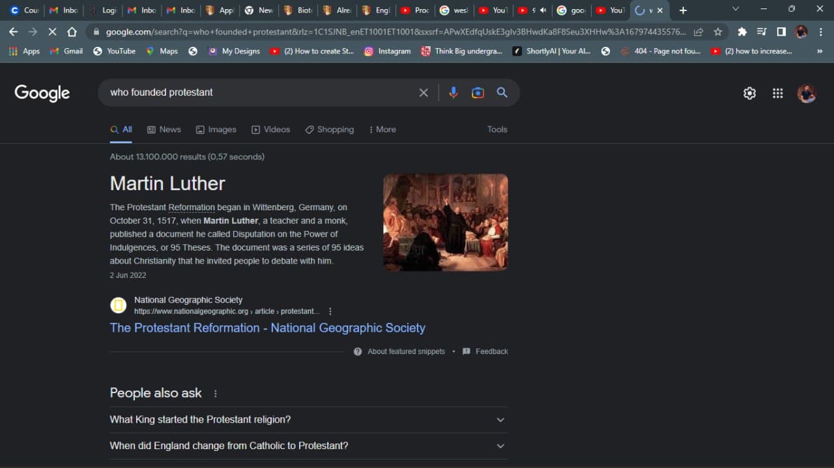
Task: Open the Google apps grid
Action: (777, 93)
